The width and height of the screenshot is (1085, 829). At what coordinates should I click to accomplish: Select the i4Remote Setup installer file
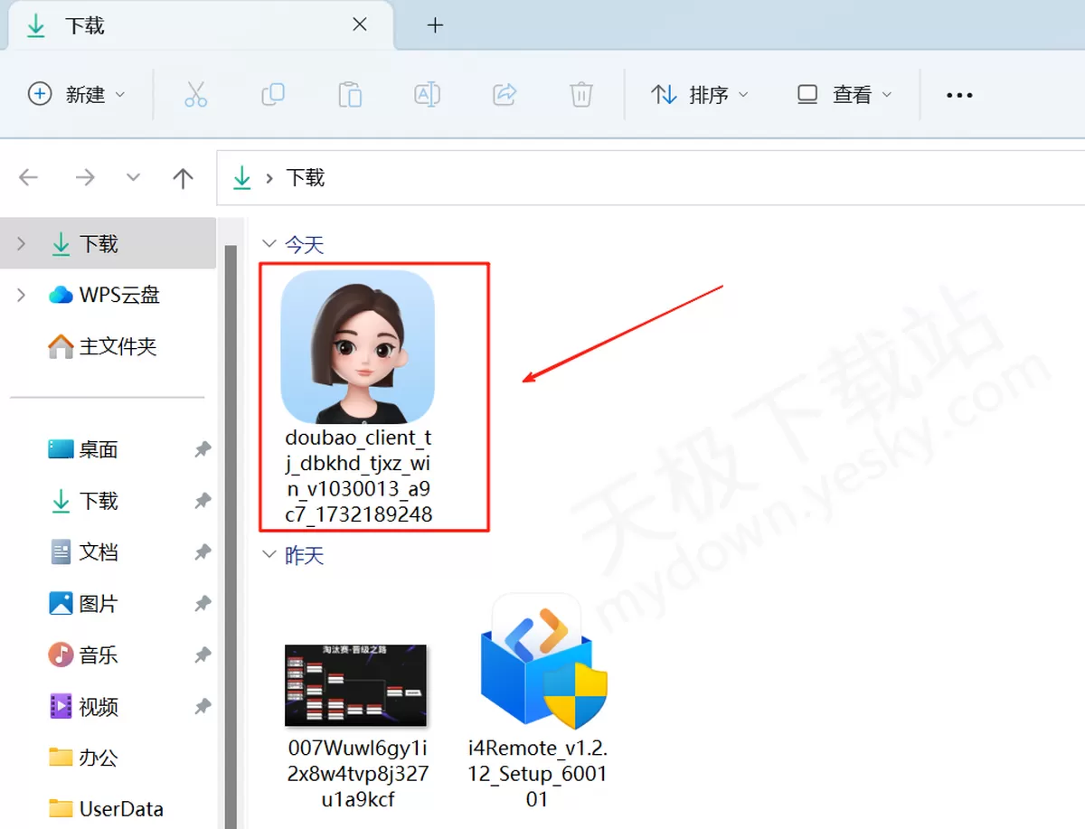point(537,701)
